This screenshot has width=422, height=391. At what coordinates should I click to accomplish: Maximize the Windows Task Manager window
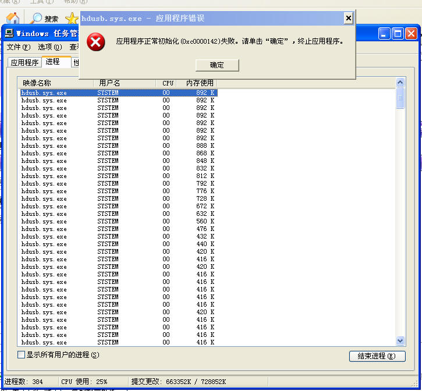point(398,34)
